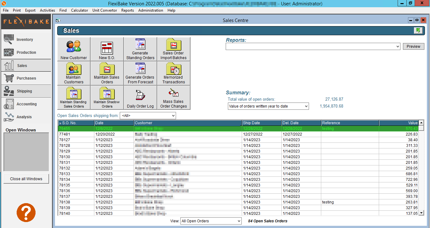Screen dimensions: 430x228
Task: Go to Production in the sidebar
Action: pyautogui.click(x=26, y=53)
